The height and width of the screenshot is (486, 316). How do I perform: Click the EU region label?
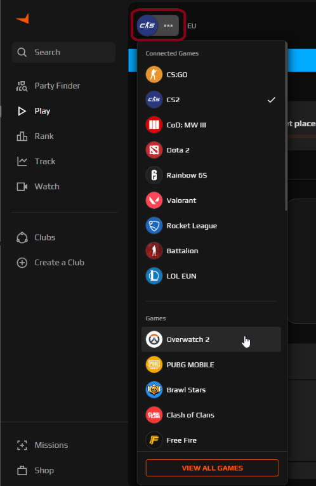coord(192,26)
